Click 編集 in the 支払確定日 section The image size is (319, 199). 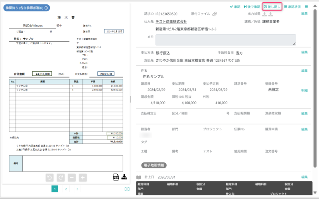pyautogui.click(x=304, y=114)
